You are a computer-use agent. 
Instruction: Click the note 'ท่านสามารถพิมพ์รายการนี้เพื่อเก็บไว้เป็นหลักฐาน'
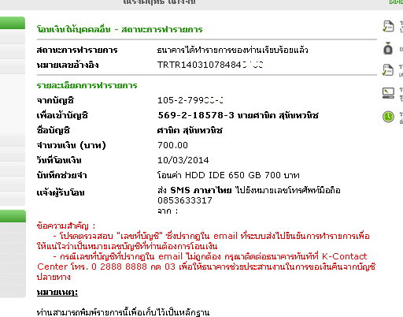(x=123, y=312)
